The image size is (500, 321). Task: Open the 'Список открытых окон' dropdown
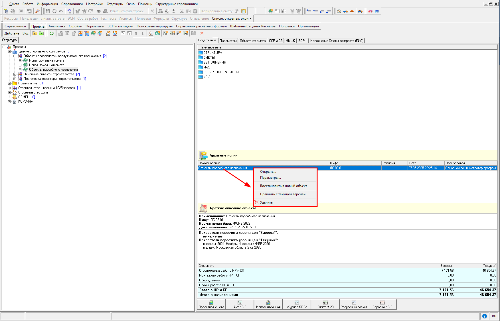click(232, 19)
